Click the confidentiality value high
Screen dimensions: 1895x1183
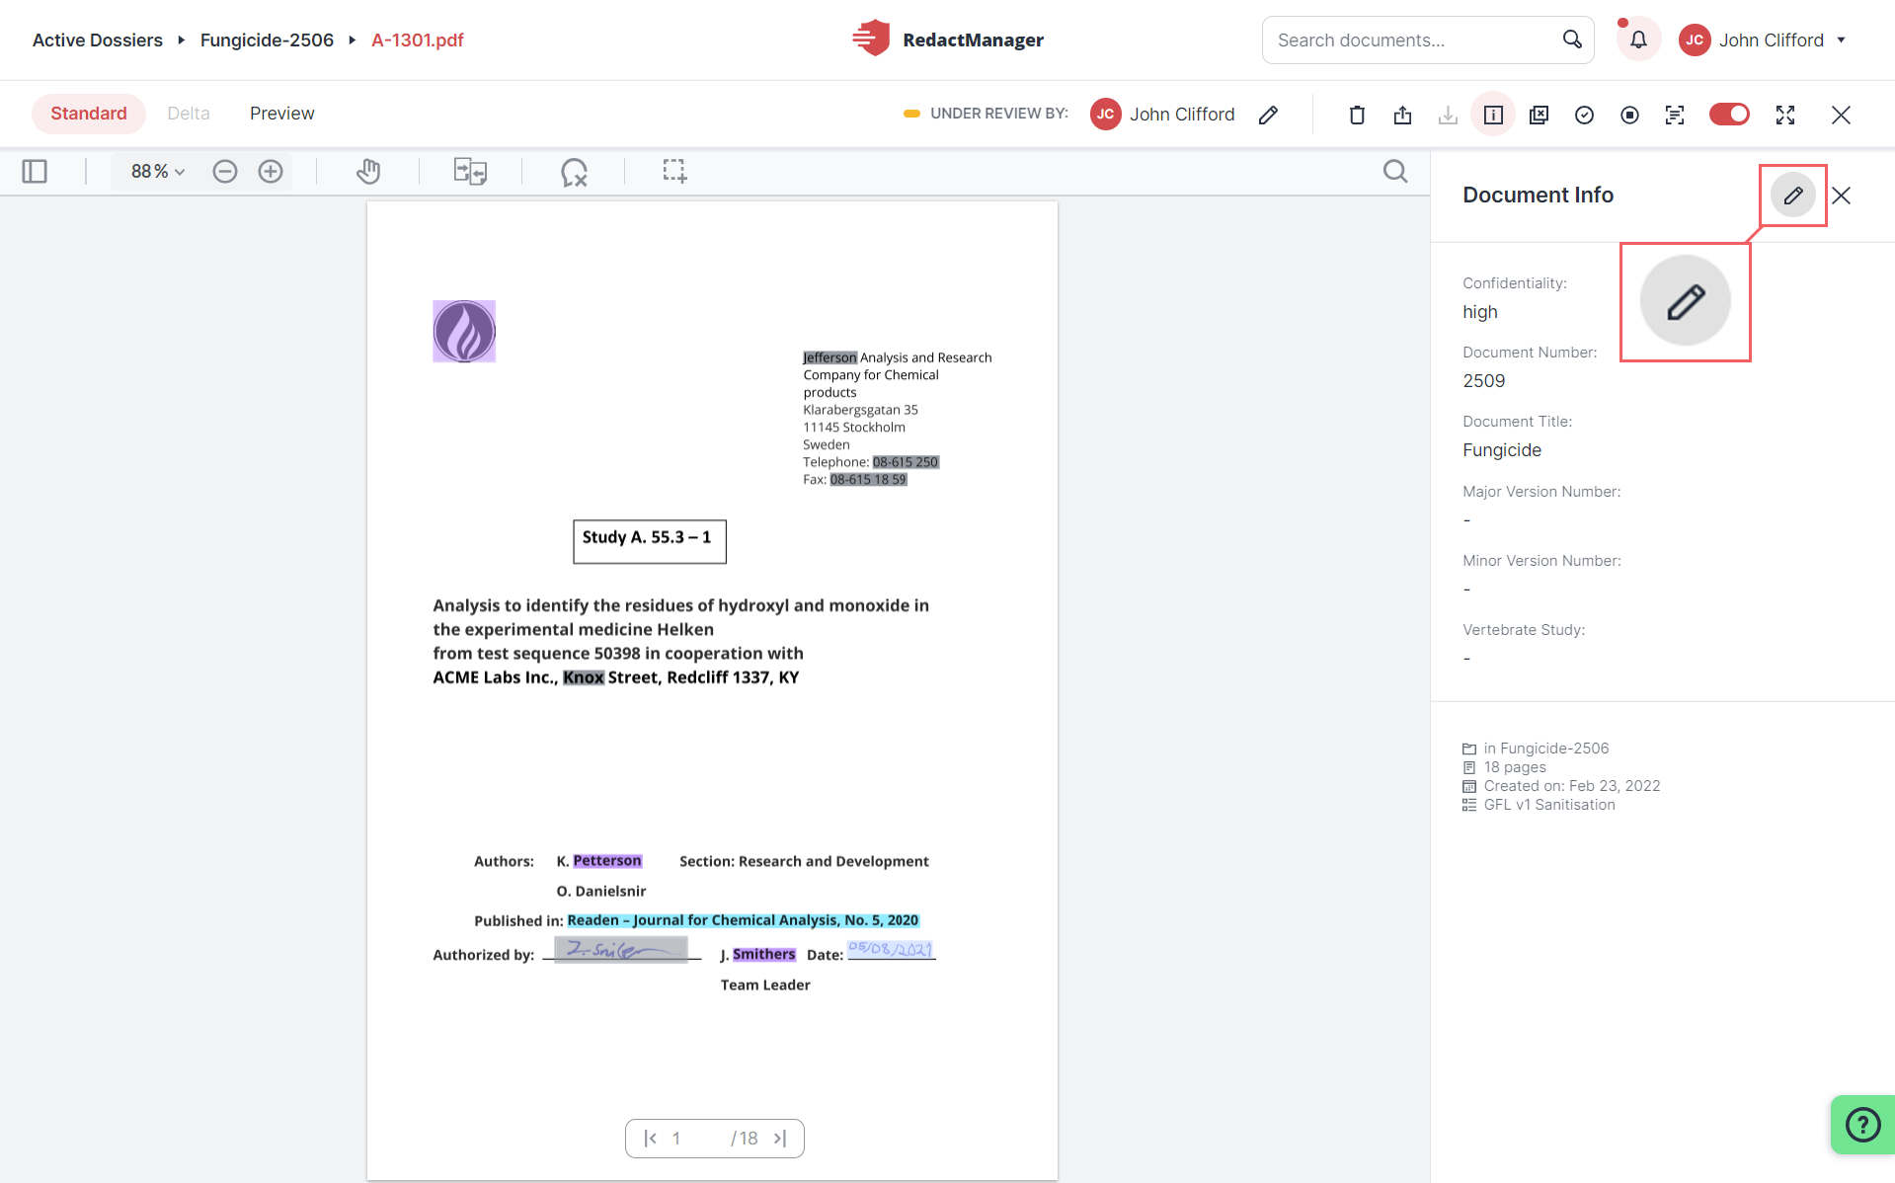click(x=1480, y=312)
